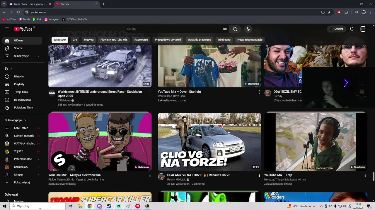Play the Stockholm Open street race thumbnail

click(100, 66)
